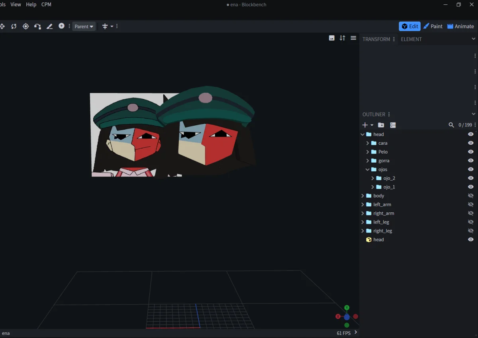Click the viewport sort/shading arrows icon
Screen dimensions: 478x338
[x=343, y=38]
